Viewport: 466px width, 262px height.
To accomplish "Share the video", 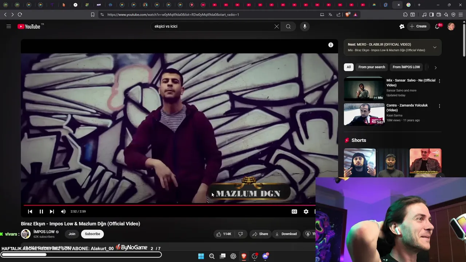I will (x=260, y=234).
